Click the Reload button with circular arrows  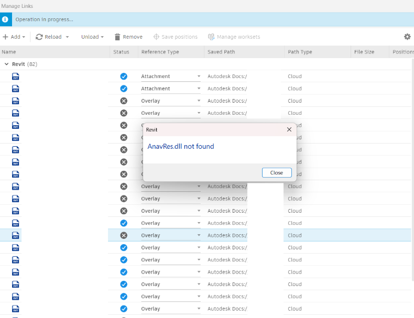click(49, 37)
